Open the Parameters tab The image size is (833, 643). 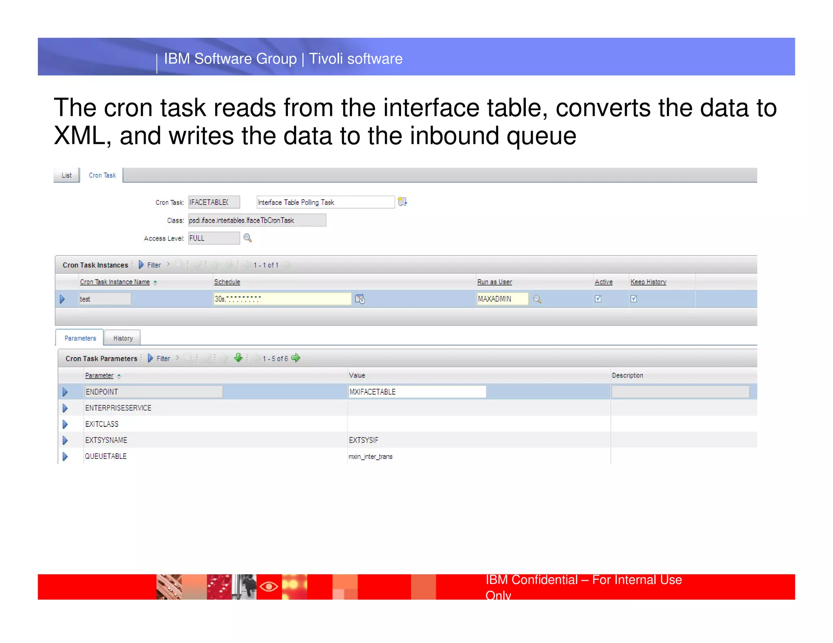[x=80, y=338]
